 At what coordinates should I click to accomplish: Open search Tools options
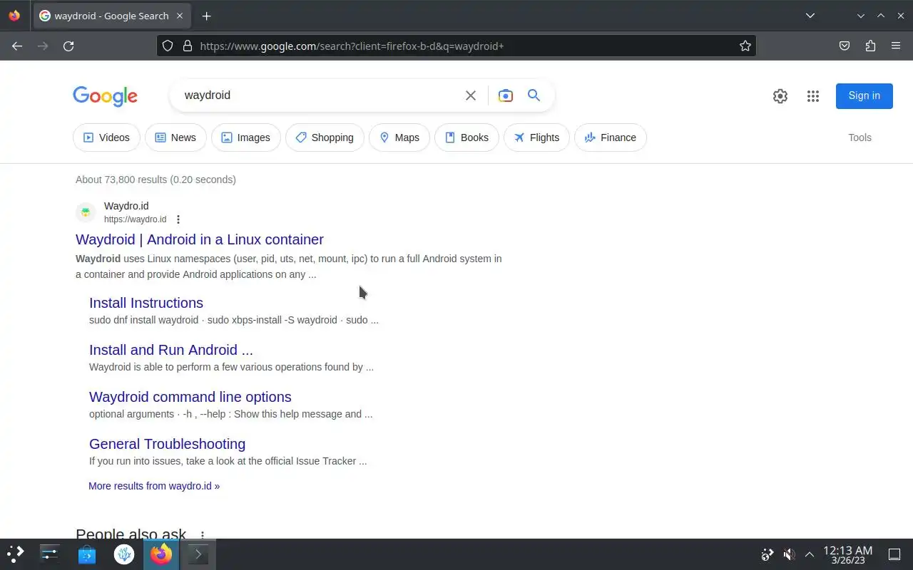point(860,138)
